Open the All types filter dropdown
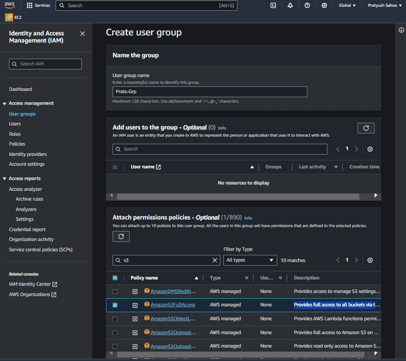406x361 pixels. [250, 260]
